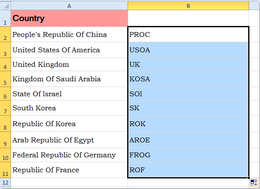Select column B header
The width and height of the screenshot is (260, 189).
[188, 6]
